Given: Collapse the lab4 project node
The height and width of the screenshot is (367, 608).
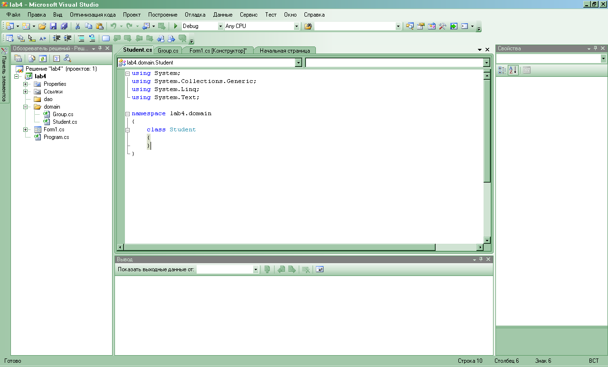Looking at the screenshot, I should pyautogui.click(x=17, y=76).
